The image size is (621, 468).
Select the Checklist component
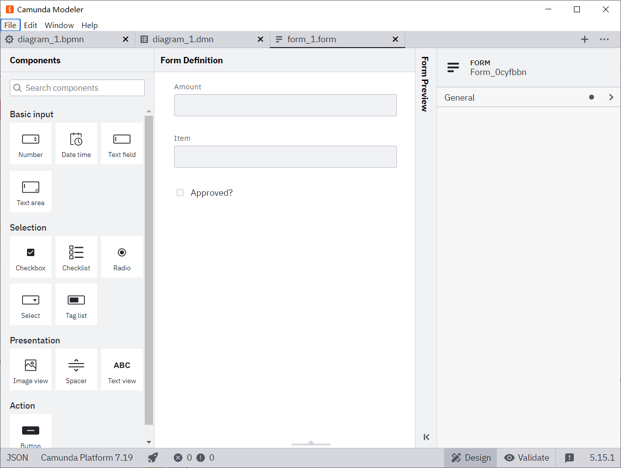(76, 257)
